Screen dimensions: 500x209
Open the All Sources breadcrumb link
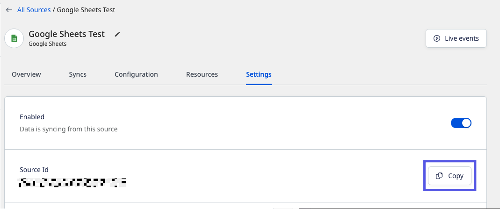click(x=34, y=10)
